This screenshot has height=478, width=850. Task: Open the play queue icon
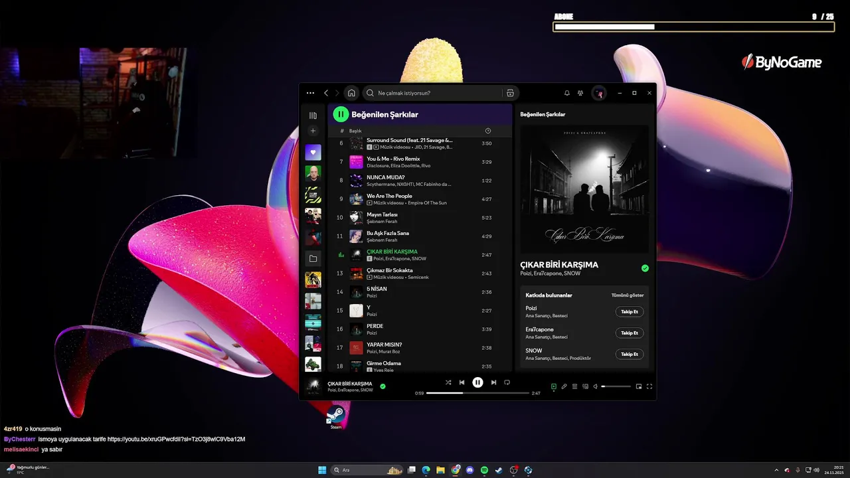574,386
